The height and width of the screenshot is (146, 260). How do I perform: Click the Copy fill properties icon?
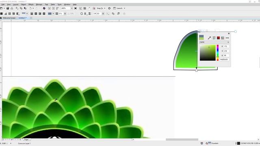tap(113, 13)
